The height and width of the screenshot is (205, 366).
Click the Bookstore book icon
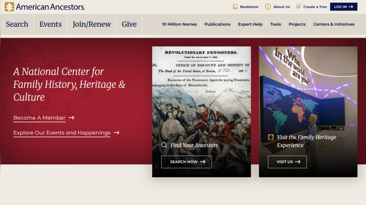(x=235, y=7)
